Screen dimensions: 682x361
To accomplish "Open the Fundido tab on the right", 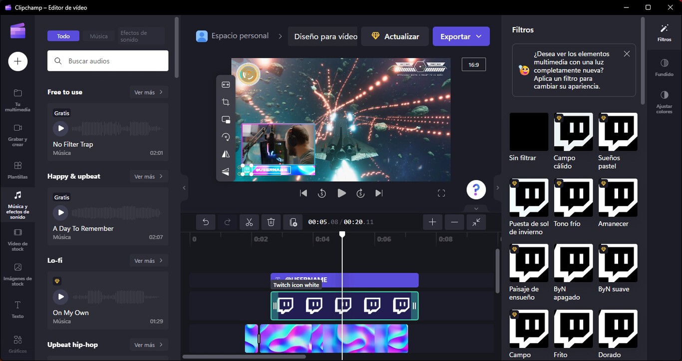I will pyautogui.click(x=664, y=67).
